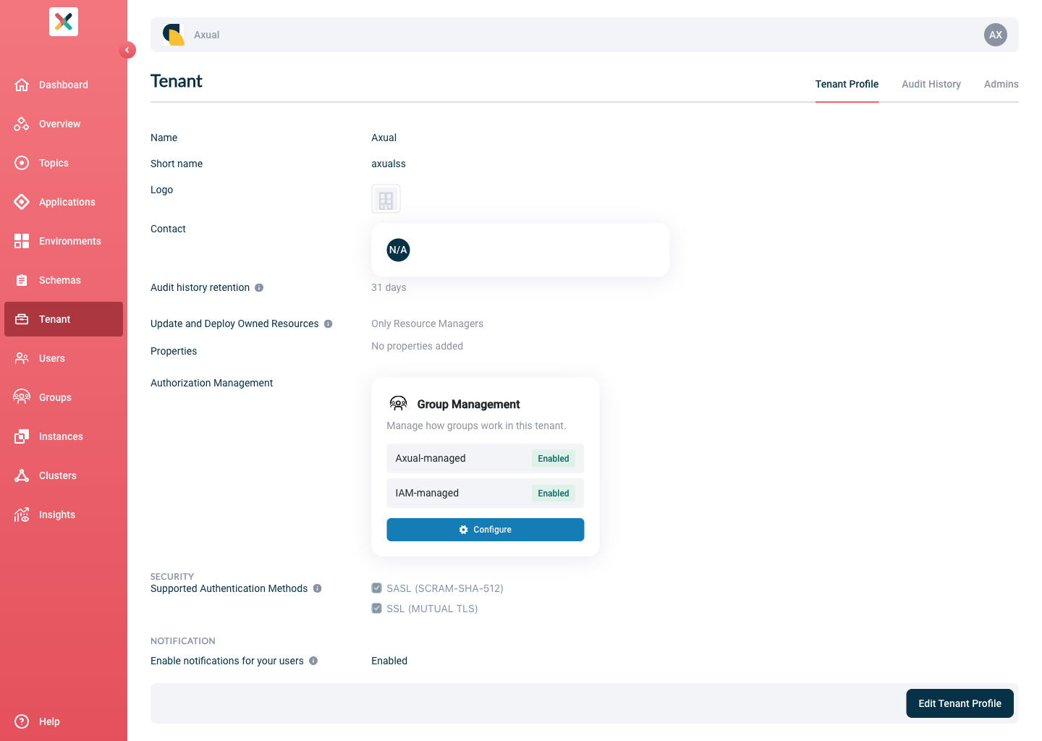Screen dimensions: 1042x741
Task: Open the Groups icon in sidebar
Action: pyautogui.click(x=22, y=397)
